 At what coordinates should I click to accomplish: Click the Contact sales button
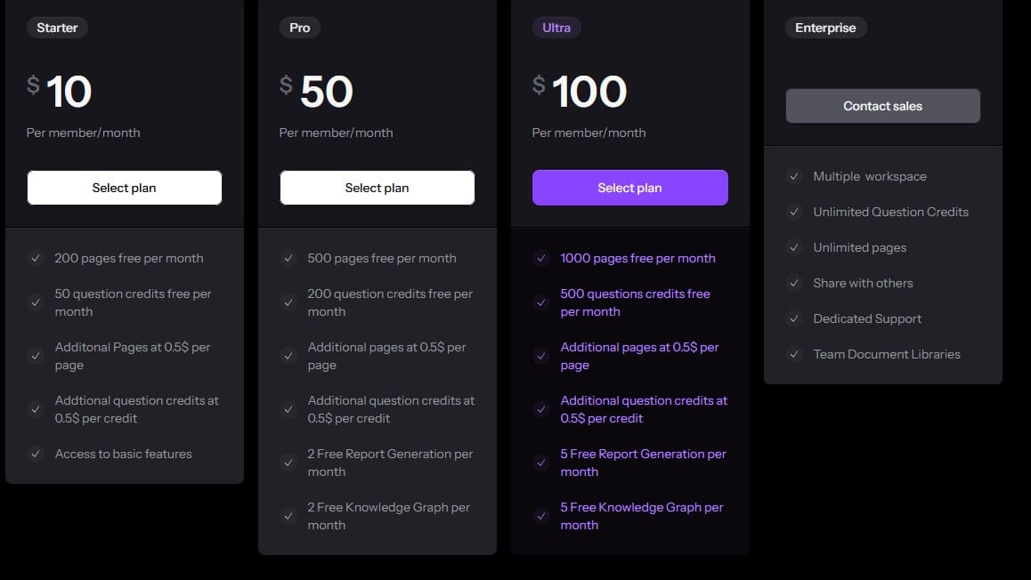coord(882,106)
